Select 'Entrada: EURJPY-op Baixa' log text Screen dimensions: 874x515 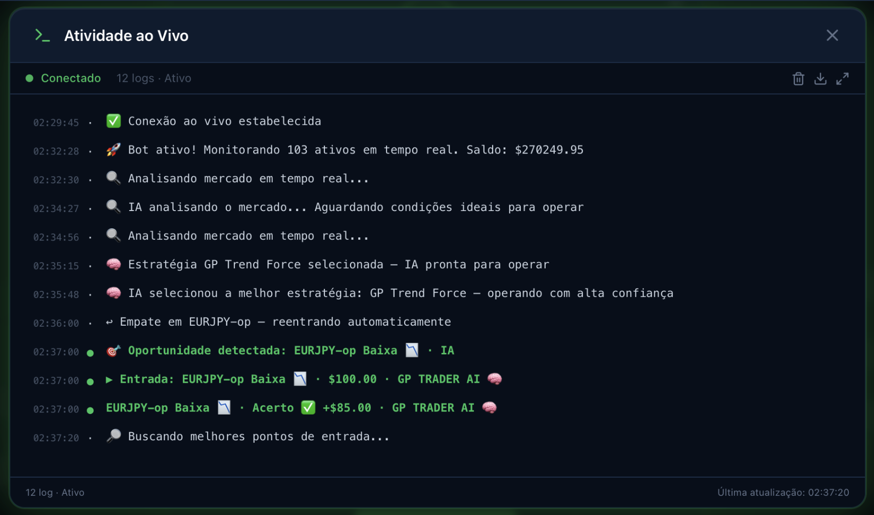(x=203, y=379)
